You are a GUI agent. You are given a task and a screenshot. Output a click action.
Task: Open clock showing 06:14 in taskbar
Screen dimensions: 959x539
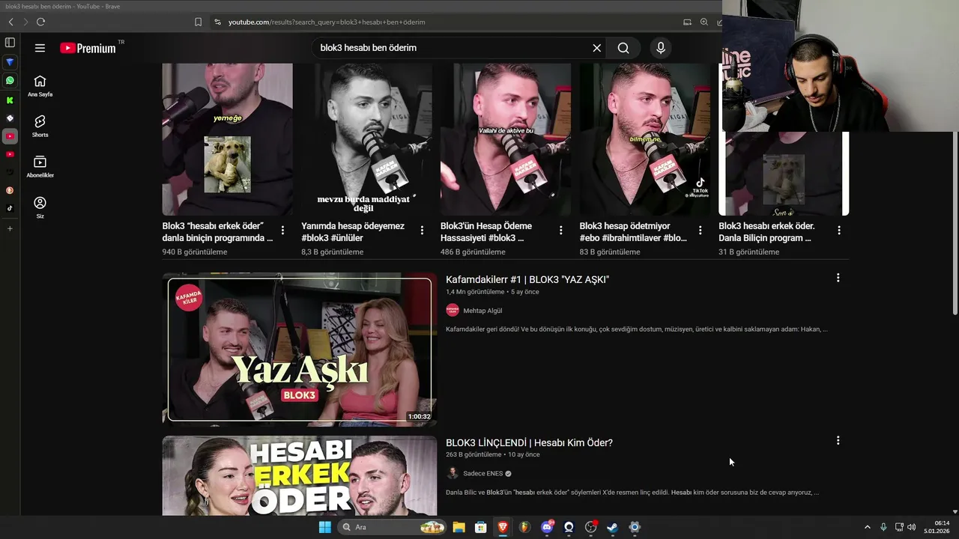(937, 527)
